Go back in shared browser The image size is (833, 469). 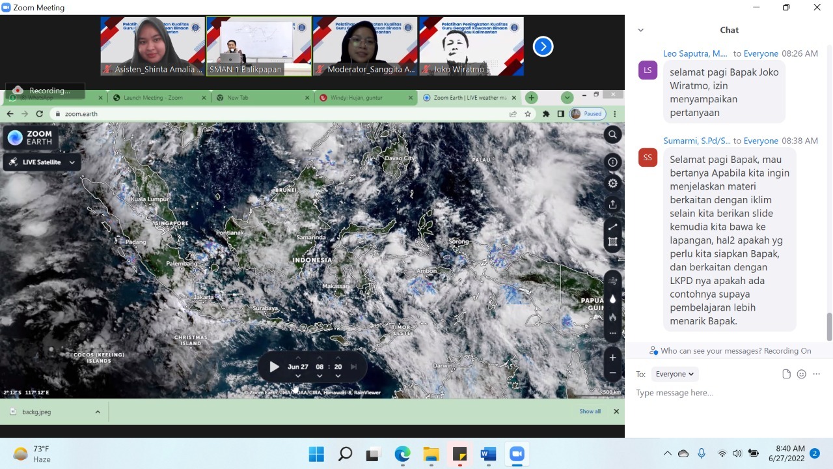[10, 114]
